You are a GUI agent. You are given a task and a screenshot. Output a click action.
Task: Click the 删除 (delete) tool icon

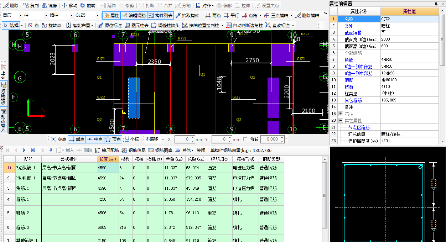click(x=11, y=5)
